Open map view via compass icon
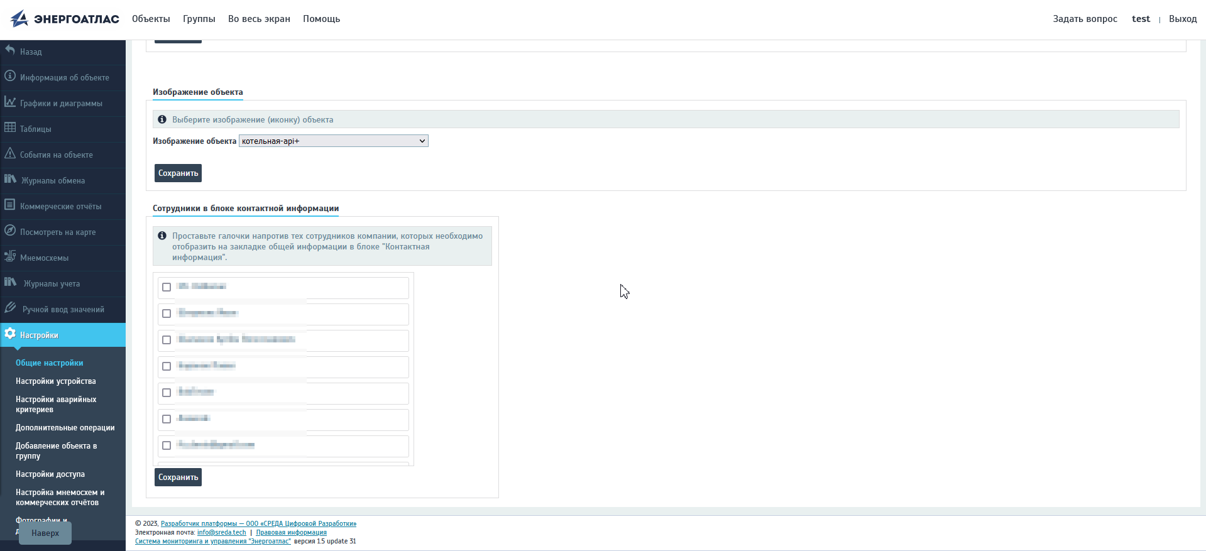 click(10, 231)
